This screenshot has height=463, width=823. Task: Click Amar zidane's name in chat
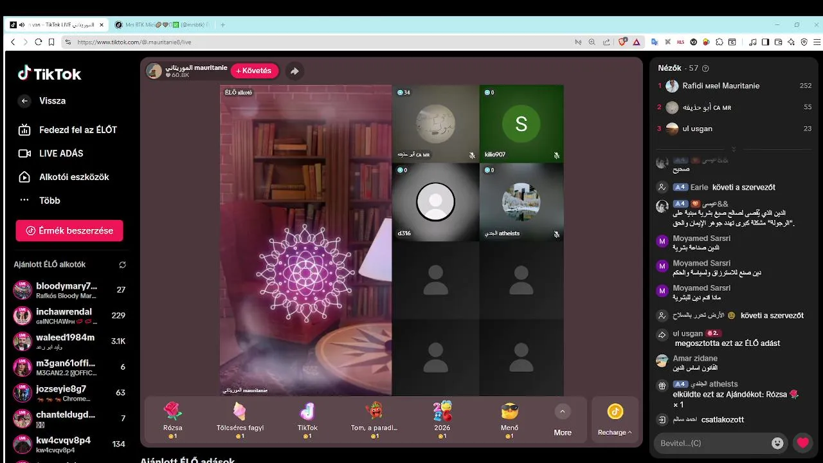(695, 358)
